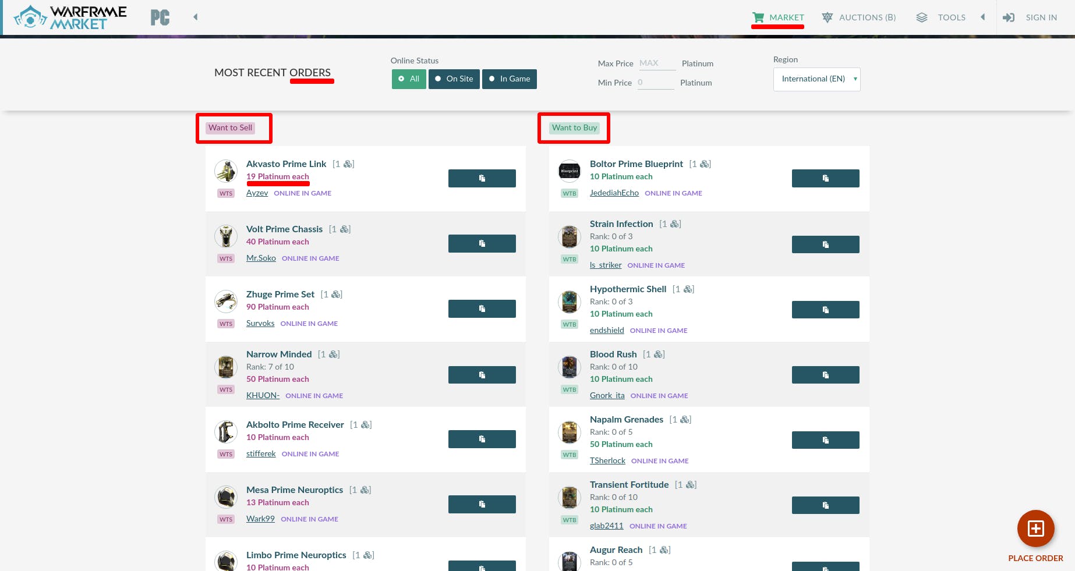Select the On Site status filter
The height and width of the screenshot is (571, 1075).
pyautogui.click(x=454, y=79)
